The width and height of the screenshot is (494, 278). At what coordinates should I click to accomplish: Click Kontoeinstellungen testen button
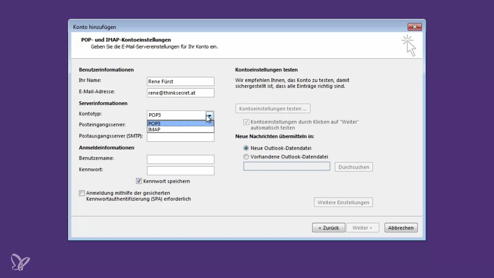coord(273,109)
